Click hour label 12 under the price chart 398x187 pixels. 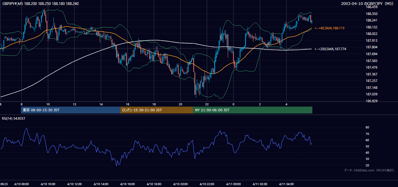[74, 104]
